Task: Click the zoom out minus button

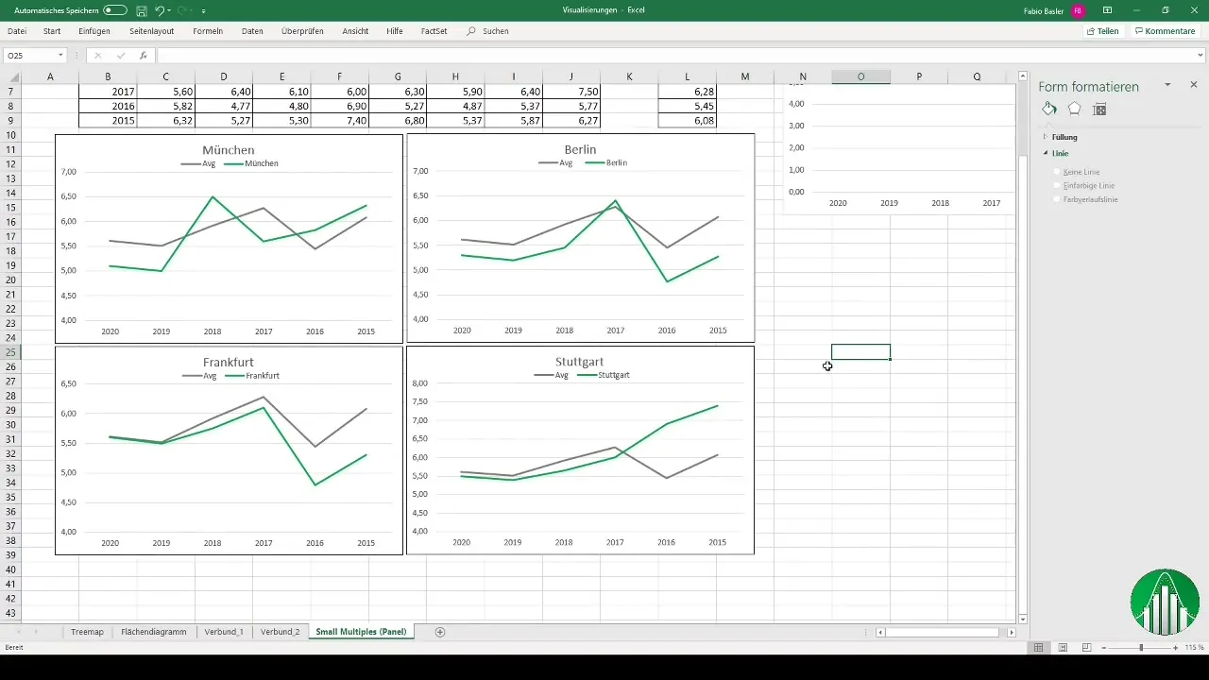Action: point(1105,648)
